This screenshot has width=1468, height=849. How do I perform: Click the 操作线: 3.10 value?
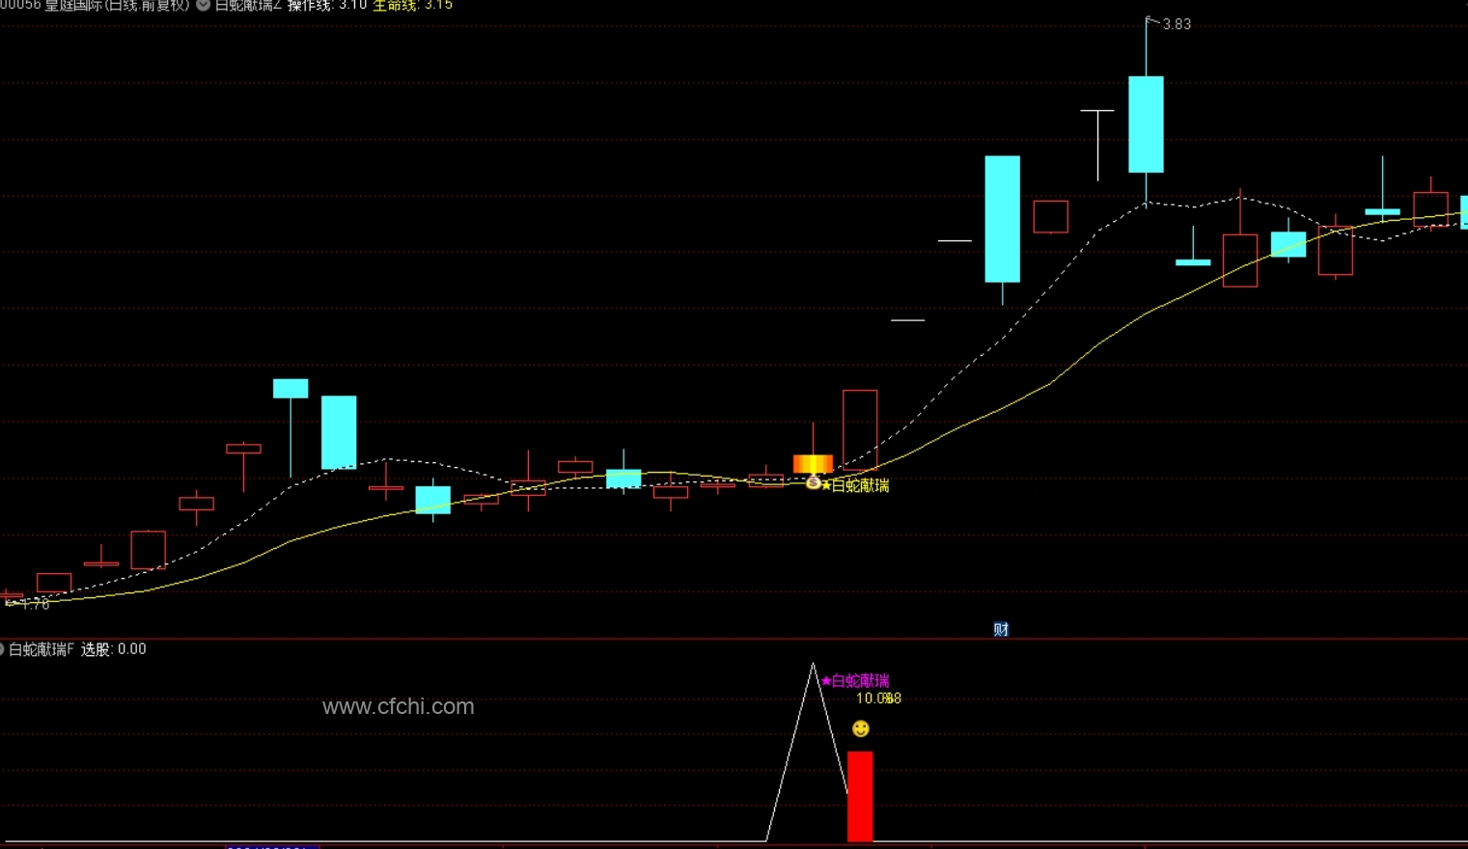click(327, 5)
